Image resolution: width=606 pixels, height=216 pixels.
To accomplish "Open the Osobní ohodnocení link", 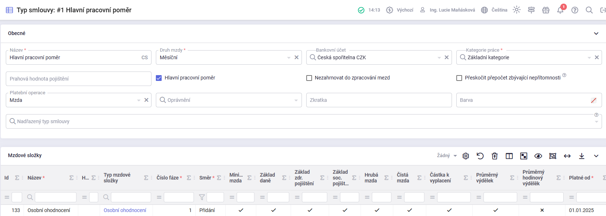I will click(x=125, y=210).
